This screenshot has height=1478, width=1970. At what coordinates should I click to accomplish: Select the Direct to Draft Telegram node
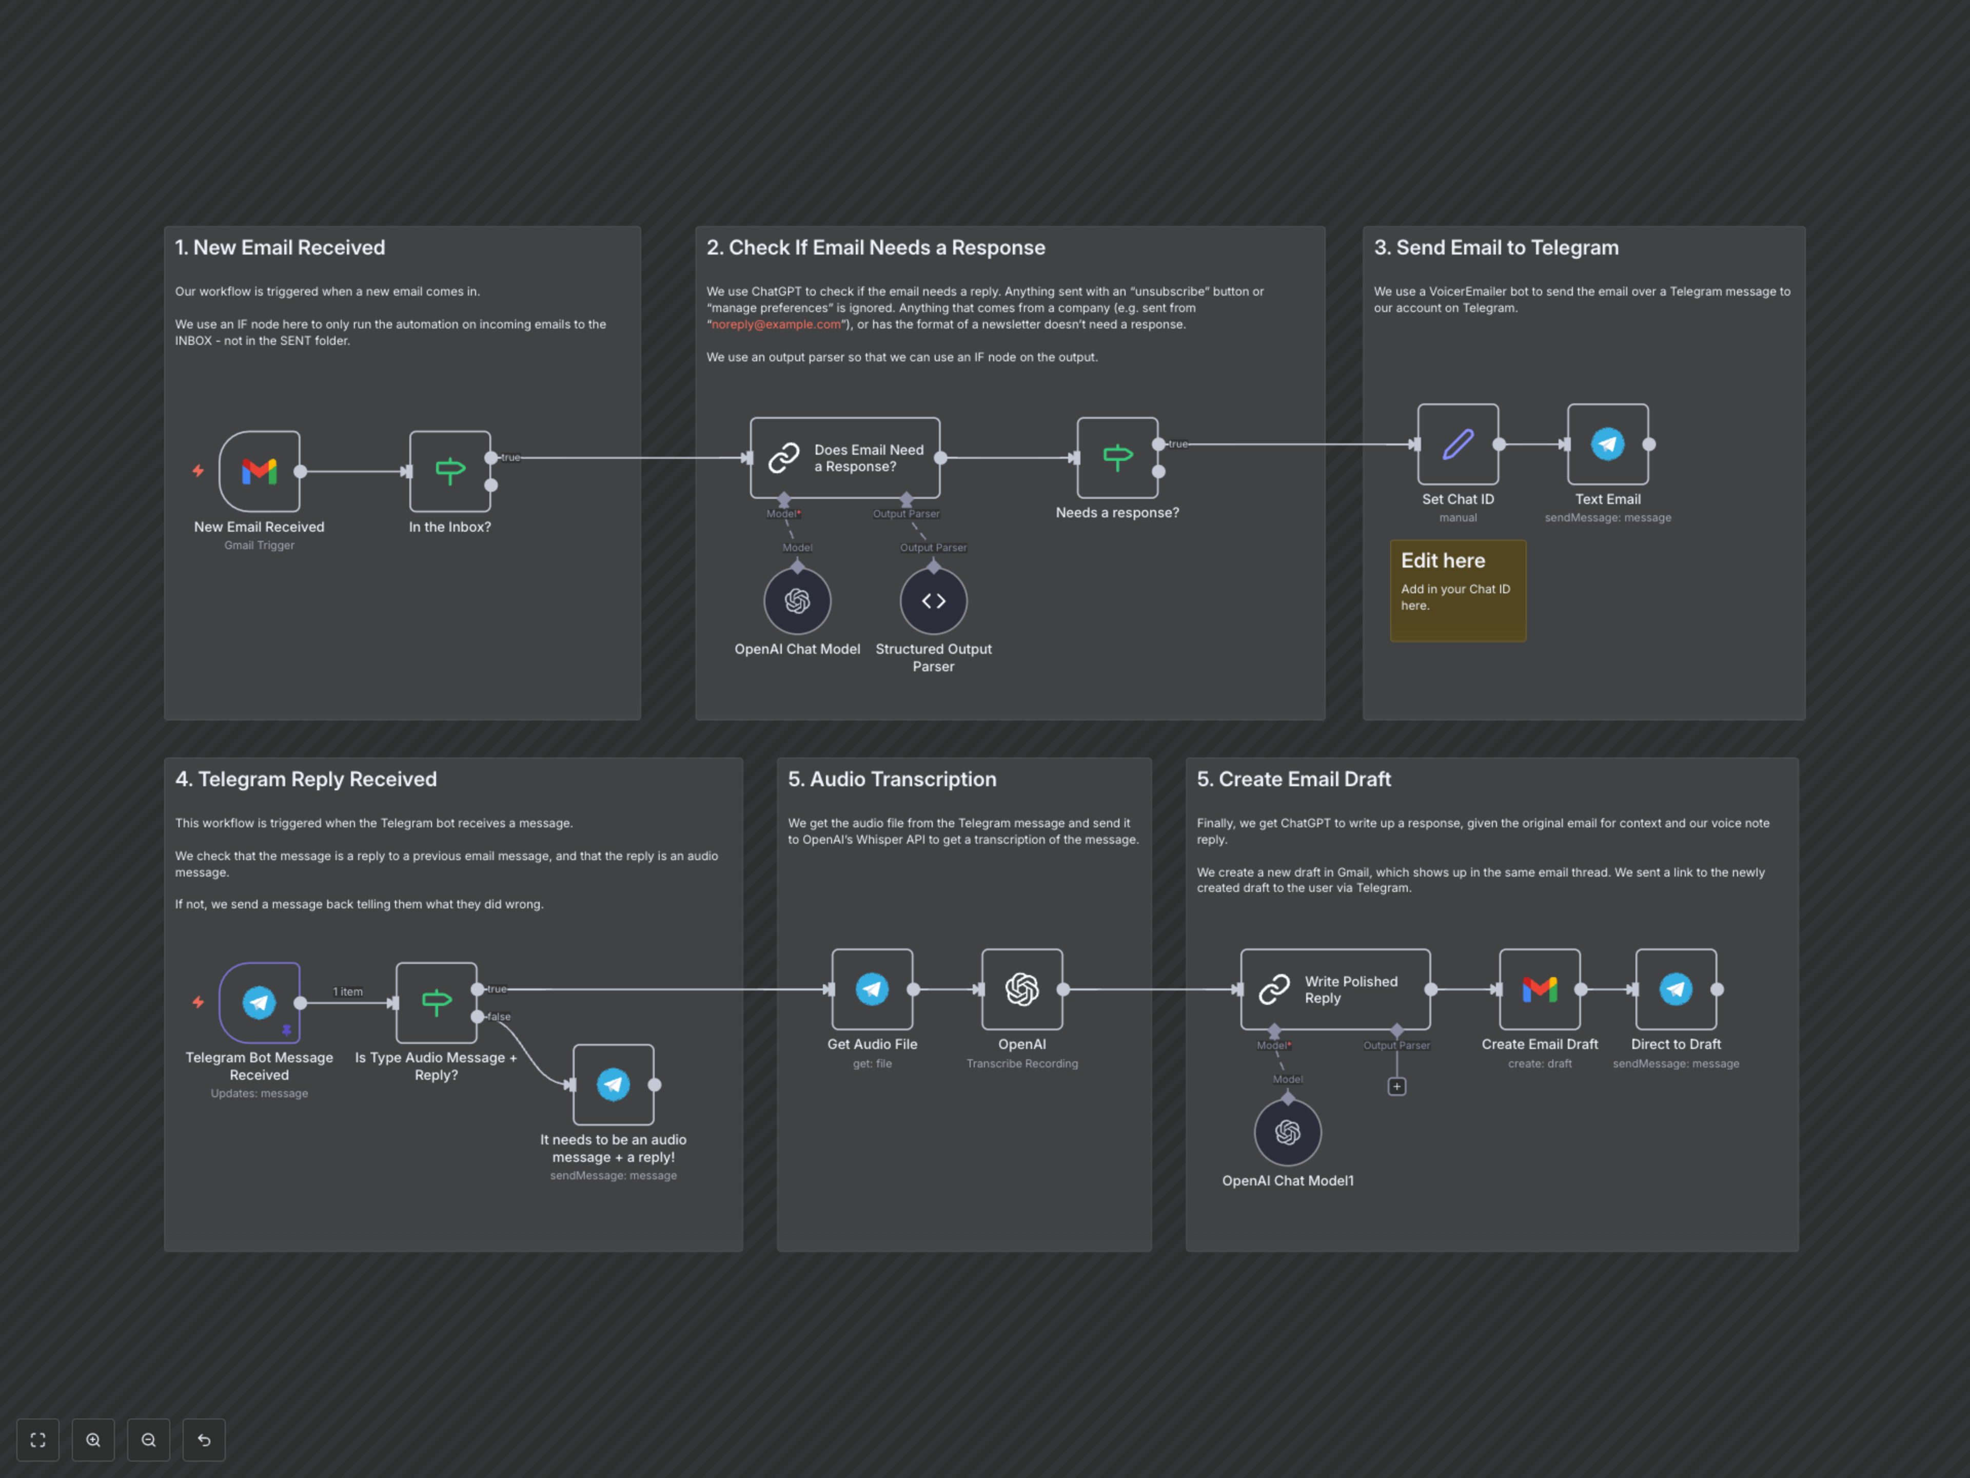(x=1675, y=989)
